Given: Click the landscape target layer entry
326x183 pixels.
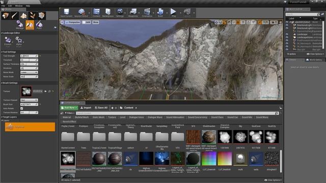Looking at the screenshot, I should 30,127.
